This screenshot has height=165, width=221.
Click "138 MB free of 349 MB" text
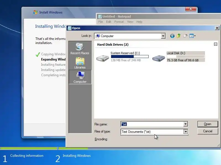coord(126,60)
